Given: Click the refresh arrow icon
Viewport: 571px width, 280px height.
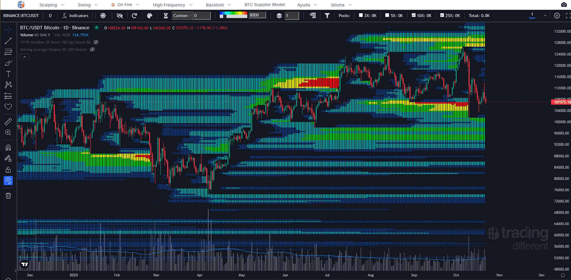Looking at the screenshot, I should coord(135,16).
